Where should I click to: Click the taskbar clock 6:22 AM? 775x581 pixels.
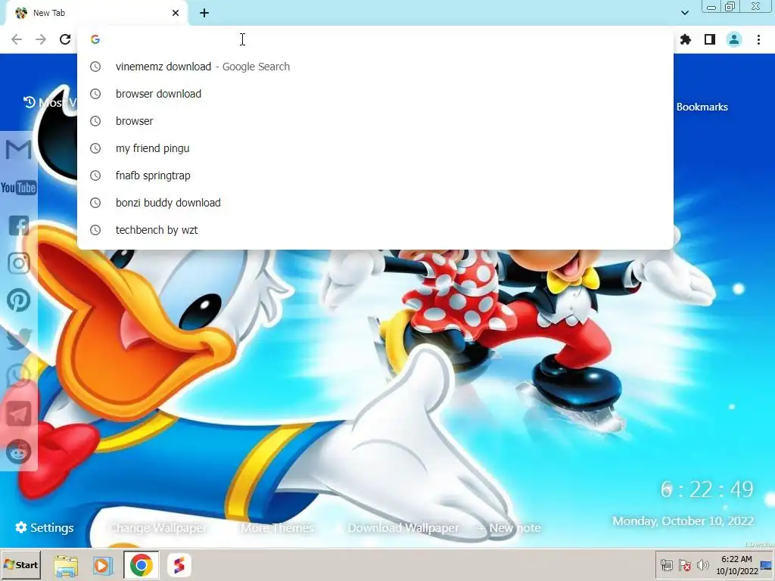[x=737, y=565]
